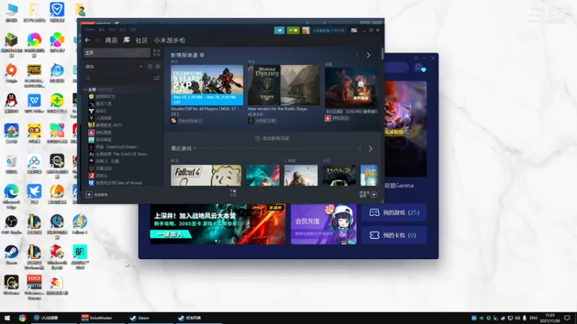The height and width of the screenshot is (324, 577).
Task: Expand the 游戏 category filter dropdown
Action: click(x=141, y=67)
